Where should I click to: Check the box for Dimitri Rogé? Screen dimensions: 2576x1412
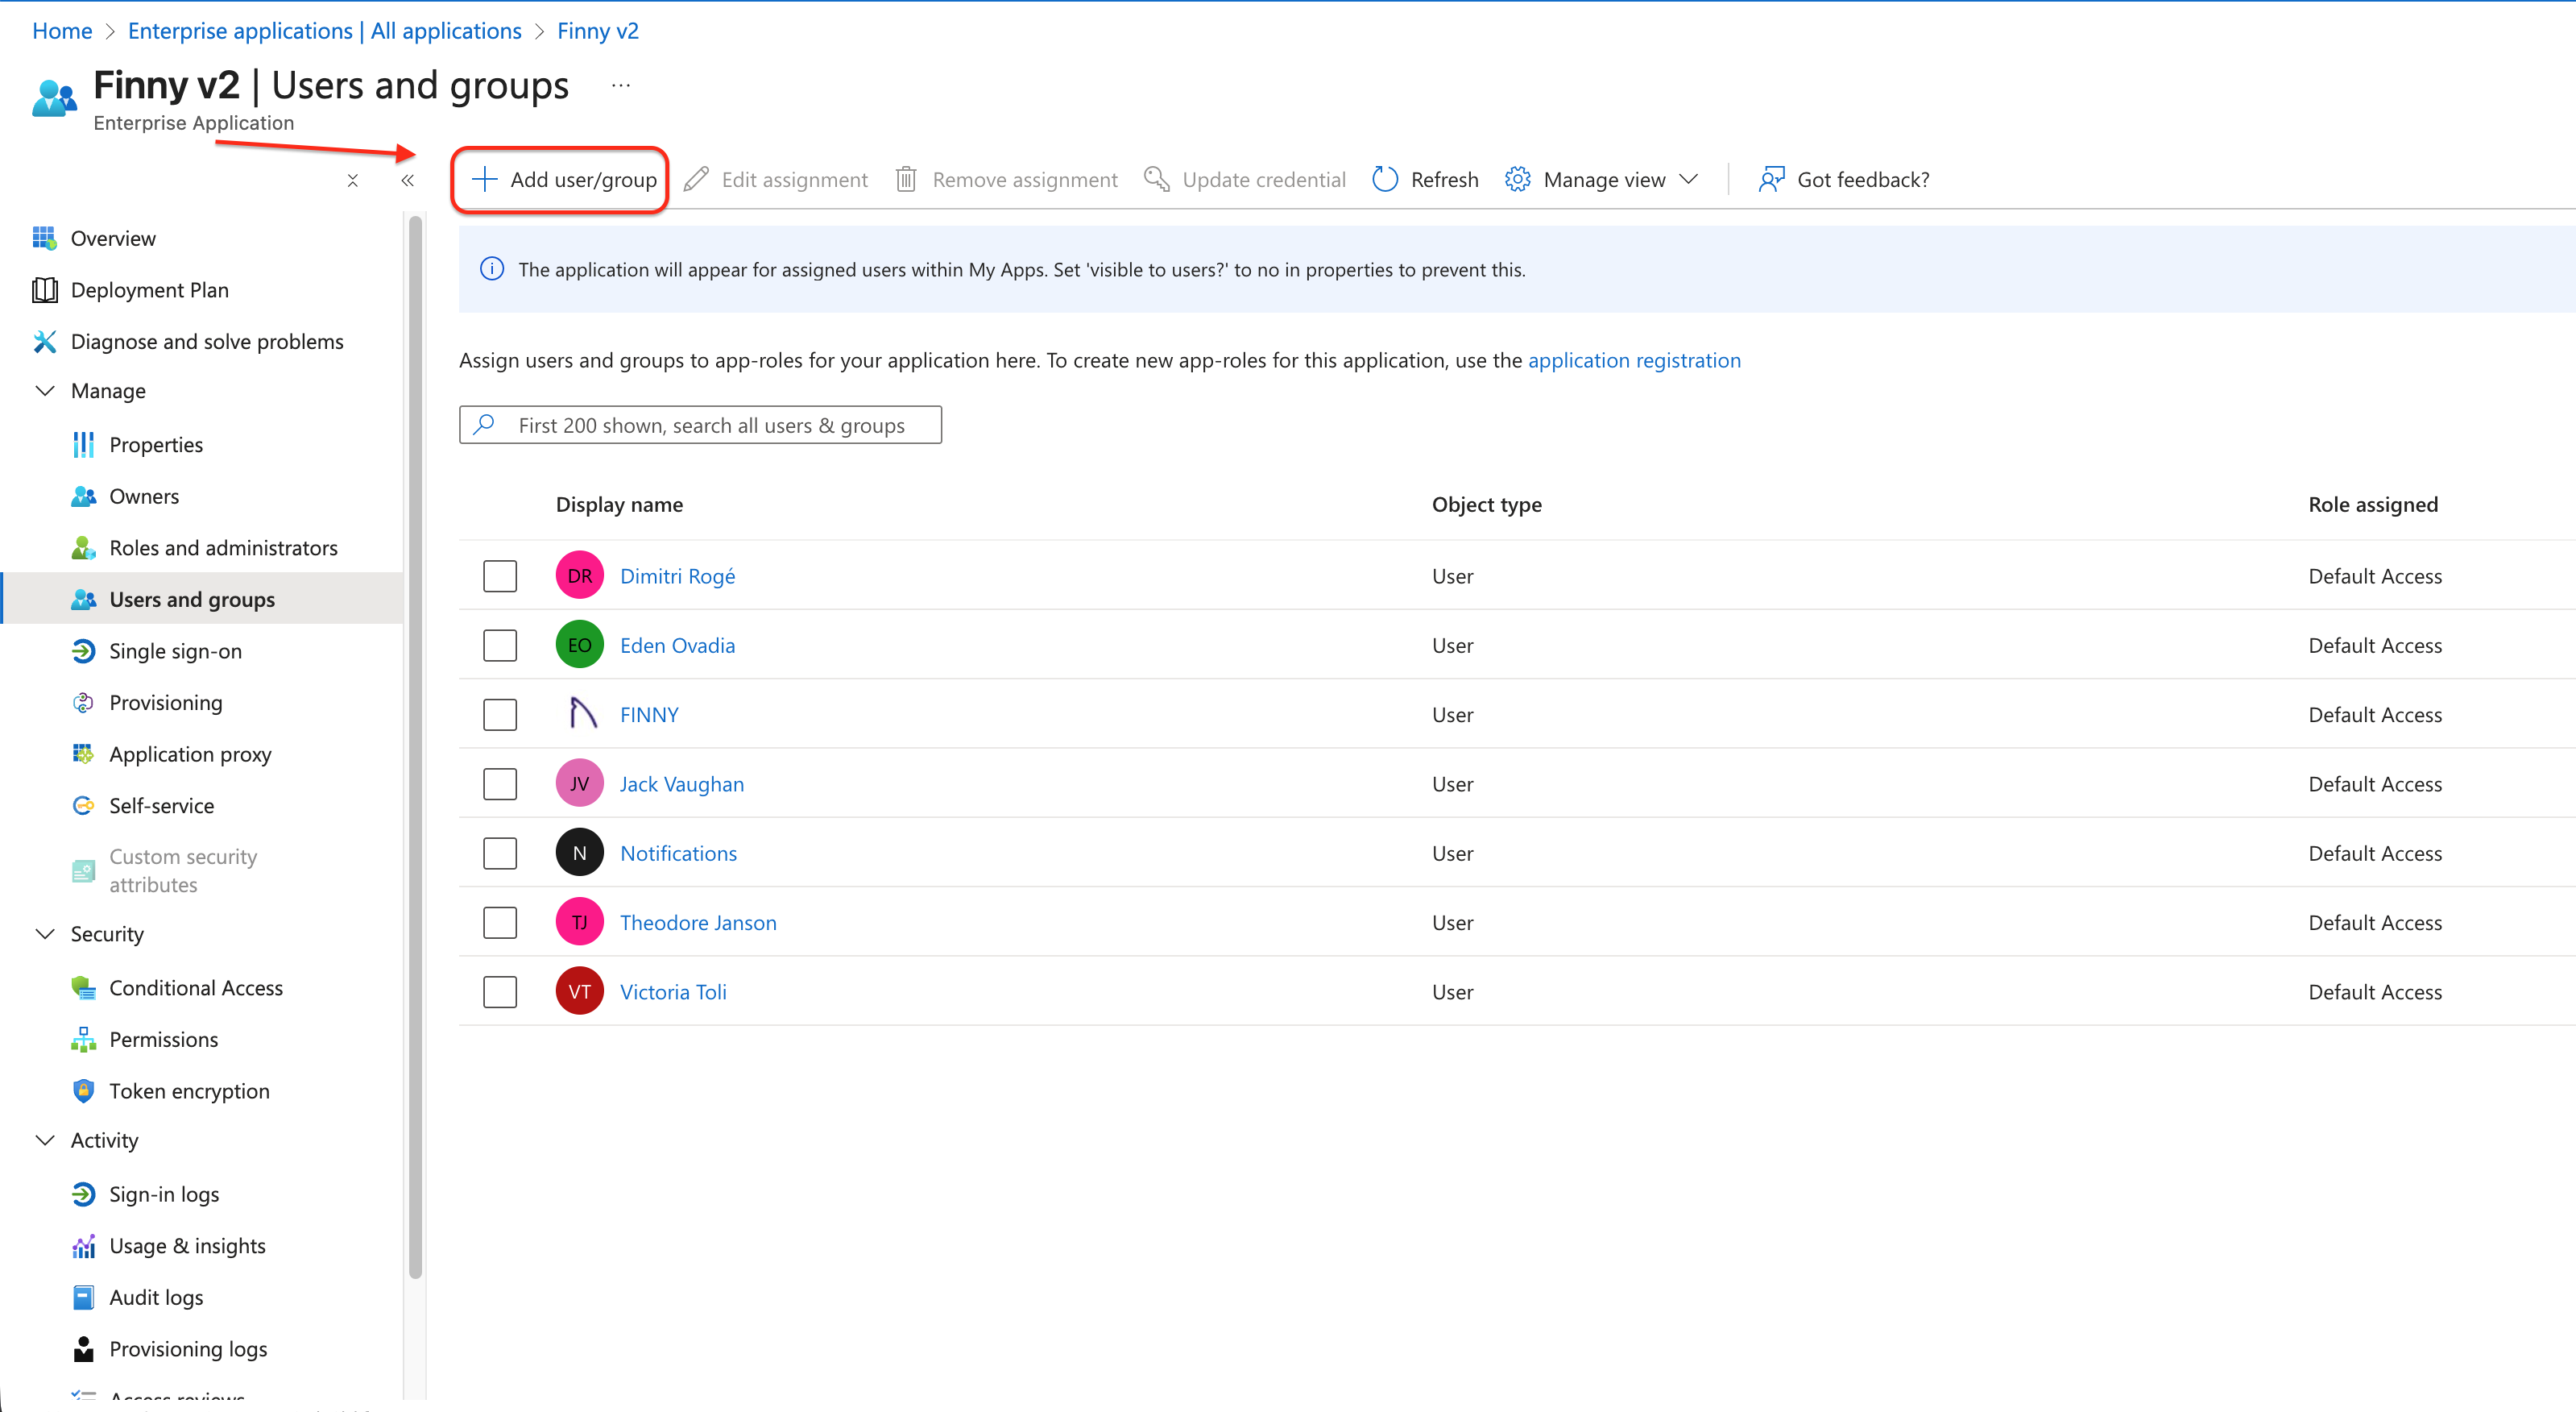(500, 576)
